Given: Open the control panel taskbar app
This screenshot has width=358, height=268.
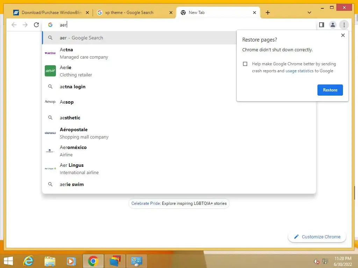Looking at the screenshot, I should (x=137, y=261).
